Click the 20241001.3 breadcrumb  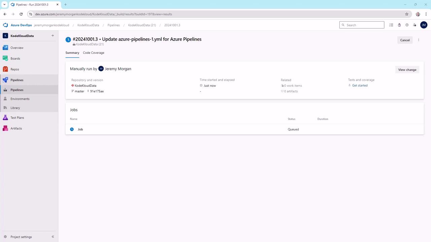click(x=172, y=25)
